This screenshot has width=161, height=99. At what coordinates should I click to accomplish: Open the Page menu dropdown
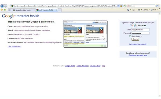click(146, 10)
